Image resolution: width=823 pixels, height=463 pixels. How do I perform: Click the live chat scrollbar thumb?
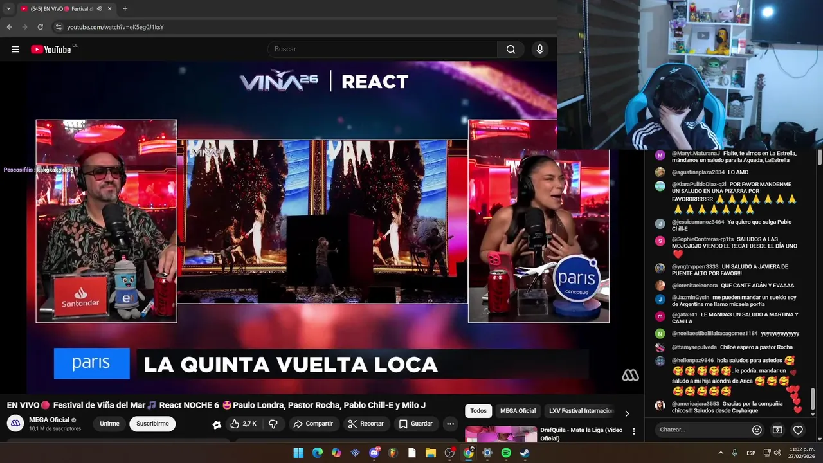[x=813, y=399]
